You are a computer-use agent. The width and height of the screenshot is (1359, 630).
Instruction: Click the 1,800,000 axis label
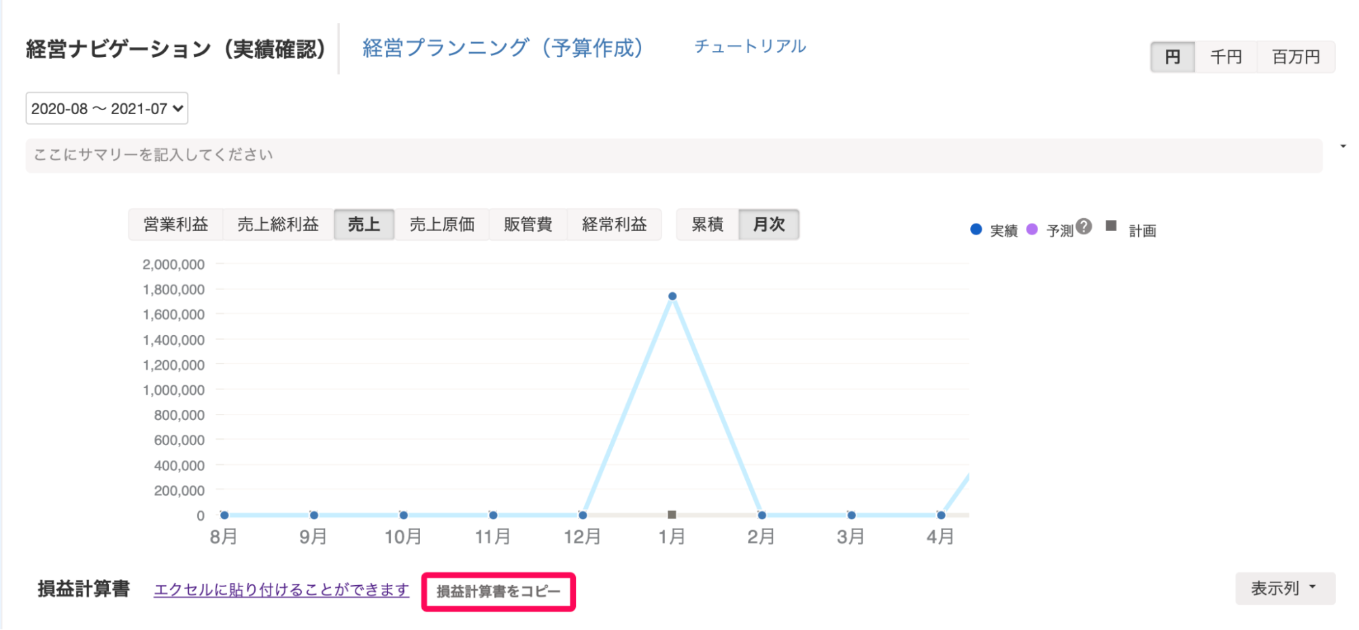(x=173, y=290)
